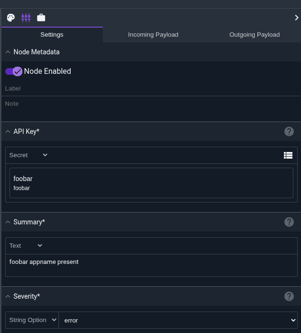The image size is (301, 333).
Task: Open help for API Key section
Action: point(289,131)
